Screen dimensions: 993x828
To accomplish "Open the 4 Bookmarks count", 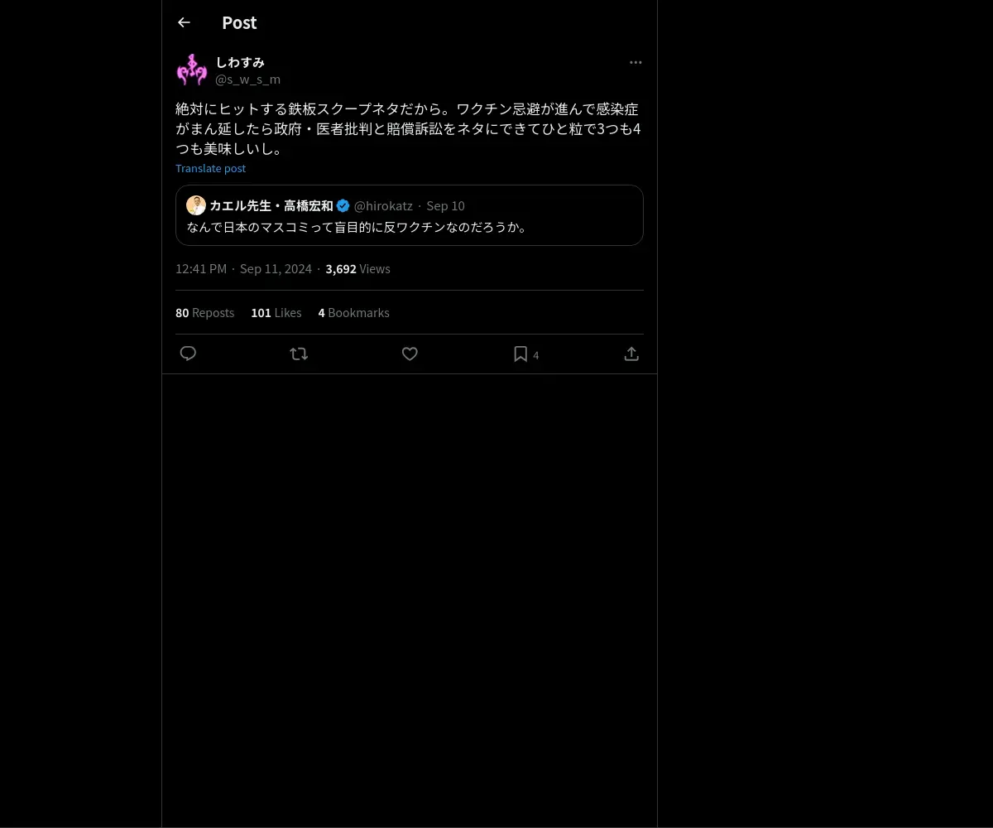I will tap(353, 312).
